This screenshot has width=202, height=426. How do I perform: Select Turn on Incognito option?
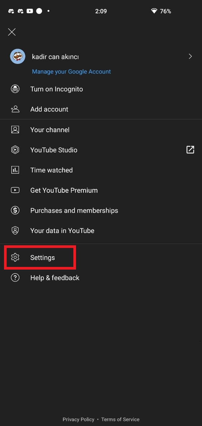click(x=57, y=89)
